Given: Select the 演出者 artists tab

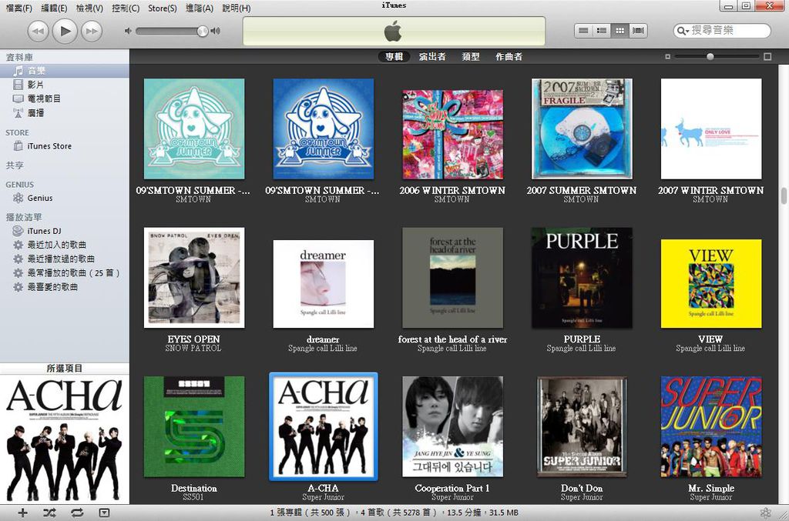Looking at the screenshot, I should pos(432,57).
